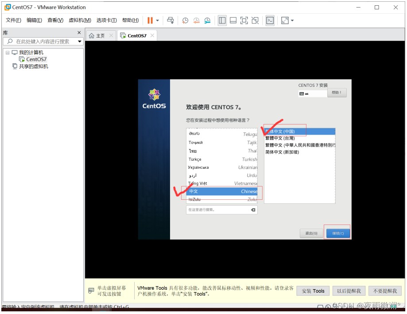
Task: Click the 以后提醒我 button
Action: pos(349,291)
